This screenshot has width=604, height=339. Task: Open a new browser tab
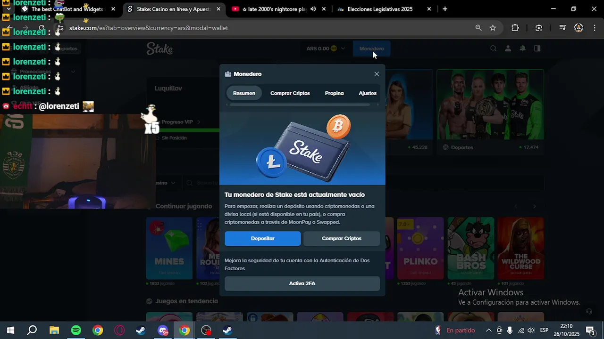pos(445,9)
